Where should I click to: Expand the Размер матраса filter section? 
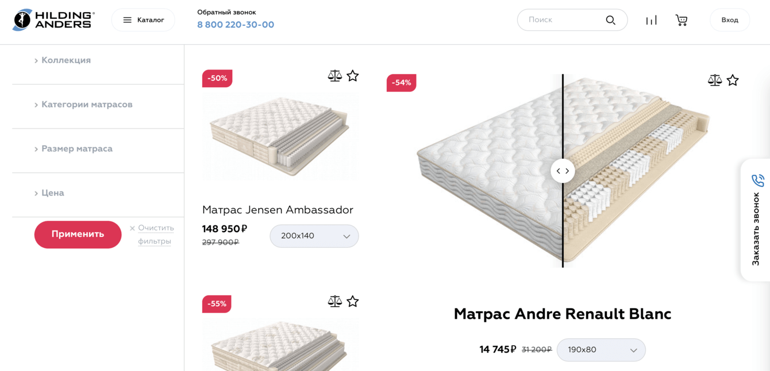click(x=77, y=148)
